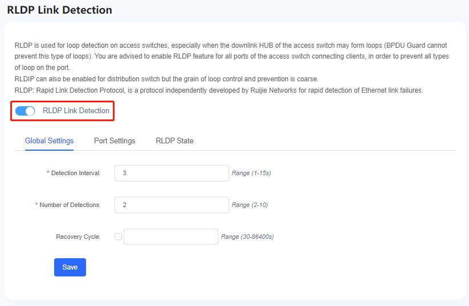Click the Rapid Link Detection Protocol definition line
The image size is (469, 306).
(x=219, y=90)
